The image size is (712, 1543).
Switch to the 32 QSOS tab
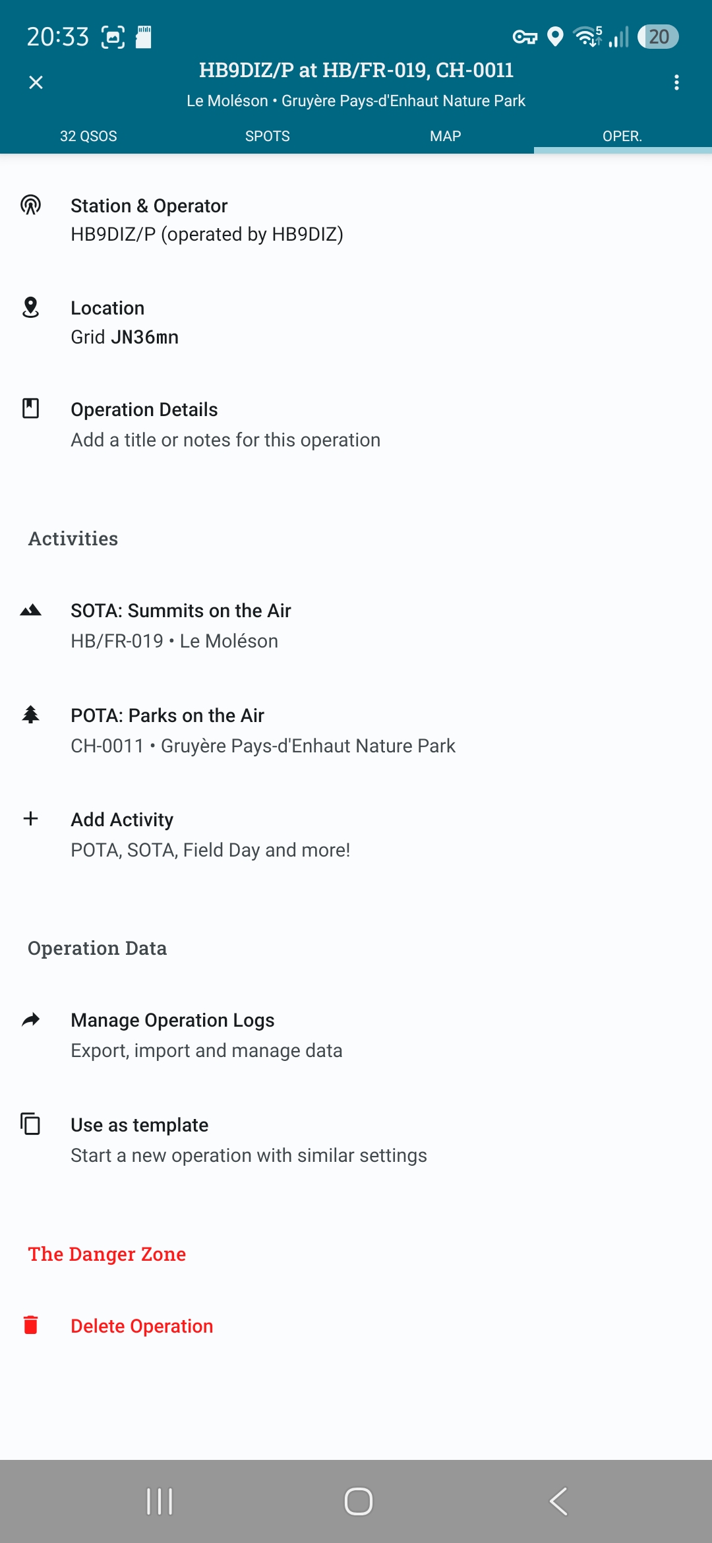[89, 136]
